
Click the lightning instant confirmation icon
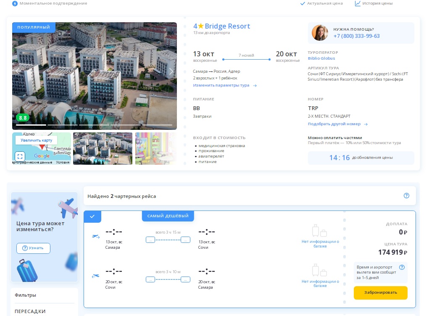point(15,3)
